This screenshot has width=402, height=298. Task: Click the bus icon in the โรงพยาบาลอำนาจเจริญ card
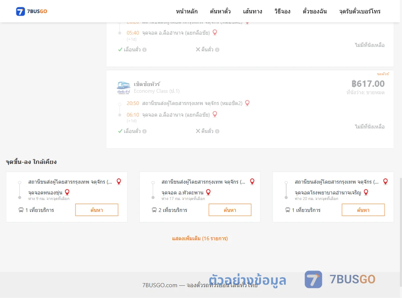288,210
